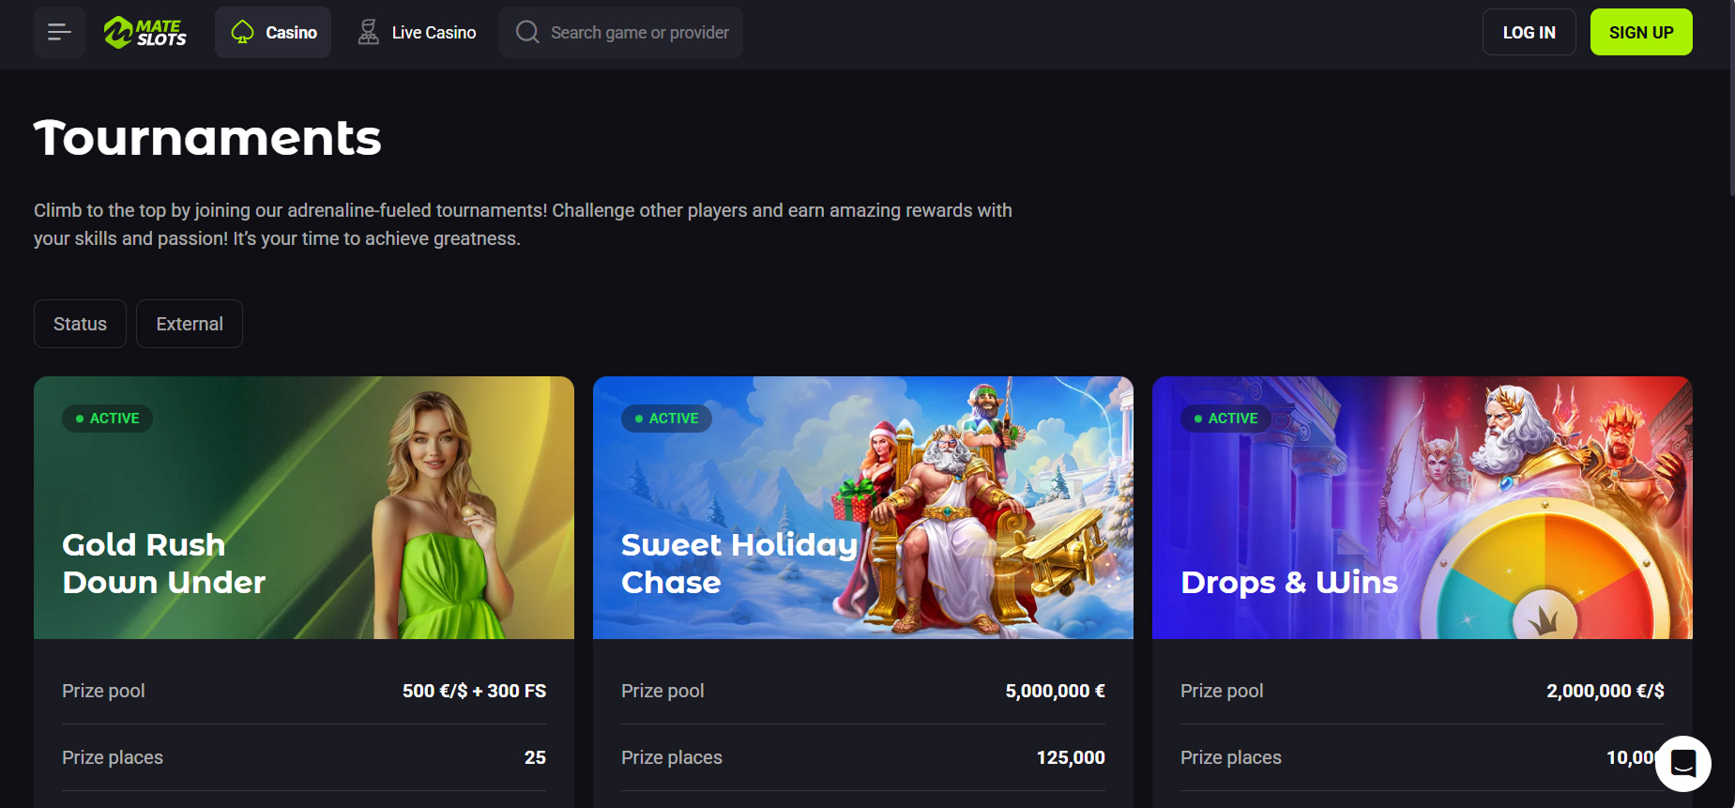
Task: Focus the Search game or provider field
Action: tap(621, 32)
